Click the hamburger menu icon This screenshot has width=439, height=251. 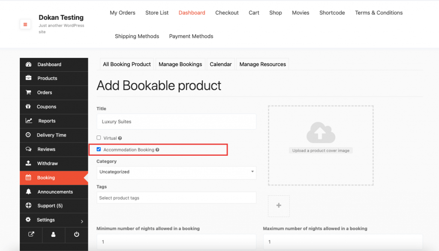click(25, 24)
